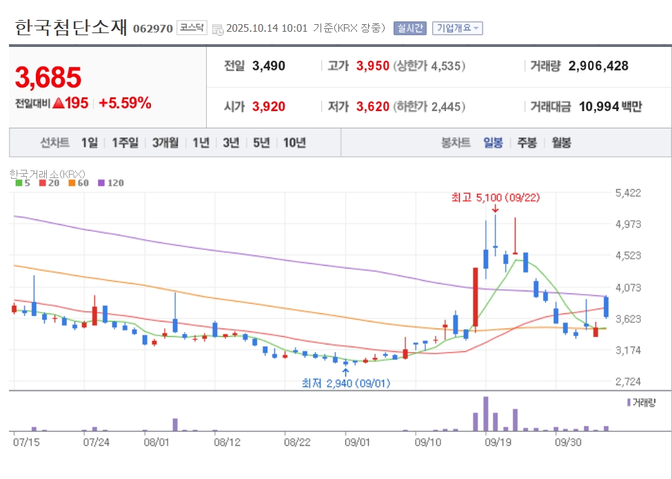Click the purple 거래량 volume legend marker

click(x=629, y=402)
